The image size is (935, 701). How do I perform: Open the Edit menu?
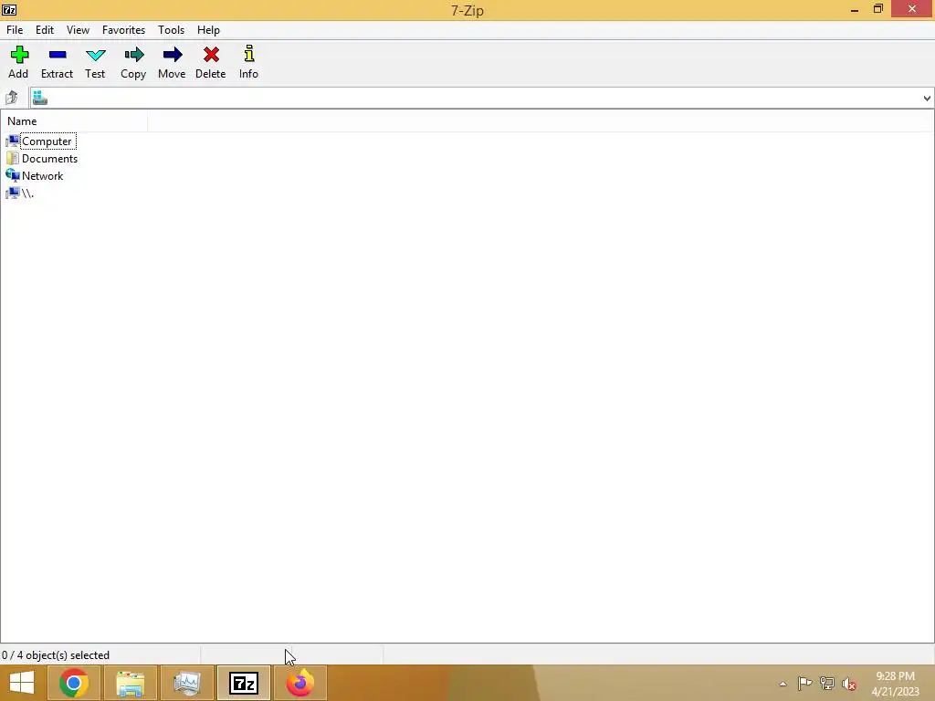pyautogui.click(x=45, y=30)
